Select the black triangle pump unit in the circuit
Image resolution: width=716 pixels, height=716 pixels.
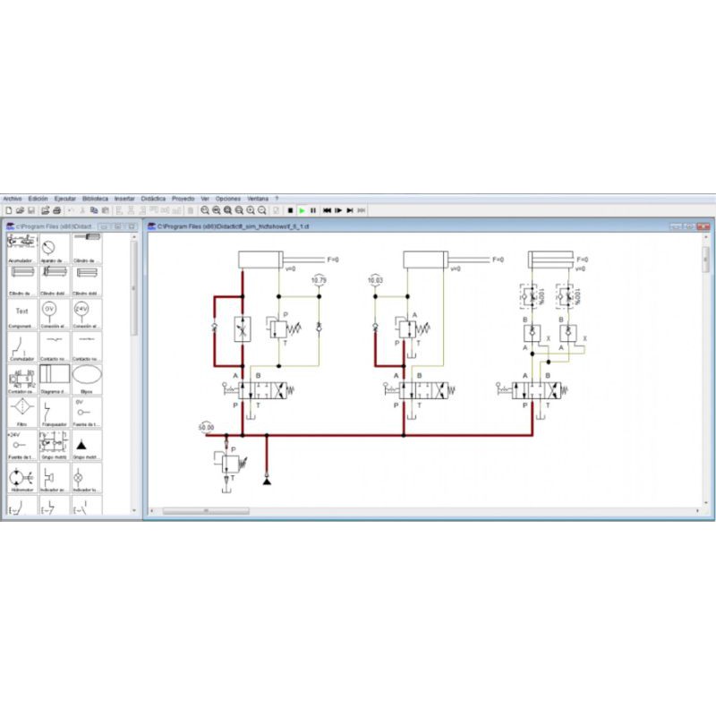coord(267,480)
